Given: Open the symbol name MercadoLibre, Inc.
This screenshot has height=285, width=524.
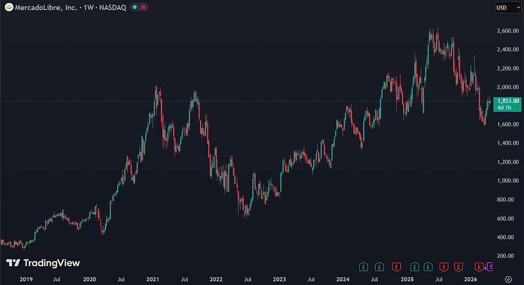Looking at the screenshot, I should (x=46, y=7).
